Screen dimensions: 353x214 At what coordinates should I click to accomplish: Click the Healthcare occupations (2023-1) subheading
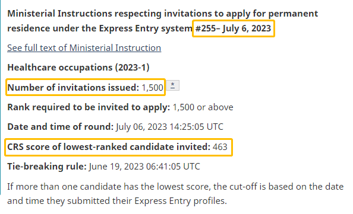click(78, 68)
